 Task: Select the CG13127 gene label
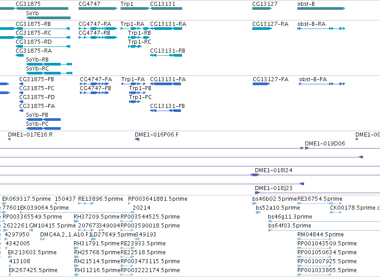[265, 4]
